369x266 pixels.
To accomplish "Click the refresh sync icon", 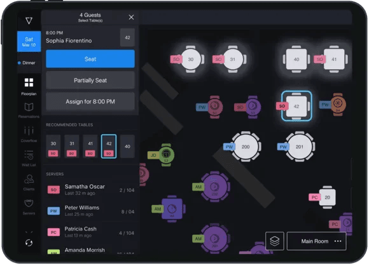I will (29, 243).
